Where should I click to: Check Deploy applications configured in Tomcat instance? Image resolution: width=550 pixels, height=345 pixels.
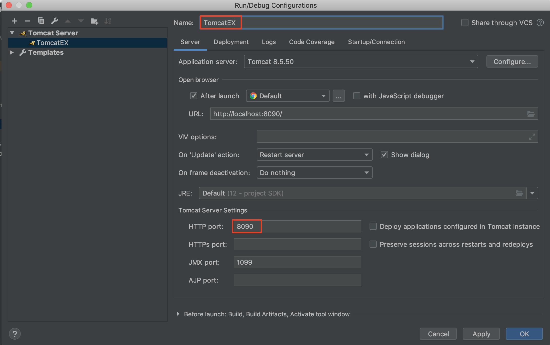click(x=373, y=227)
